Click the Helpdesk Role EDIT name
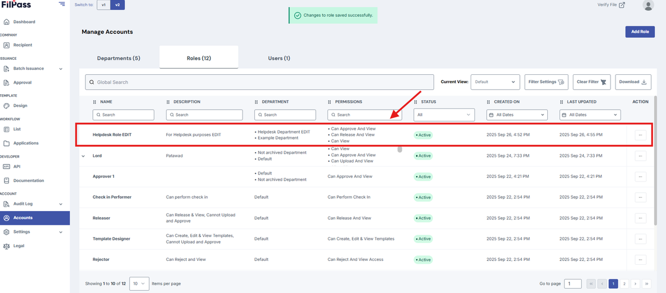 pos(112,135)
